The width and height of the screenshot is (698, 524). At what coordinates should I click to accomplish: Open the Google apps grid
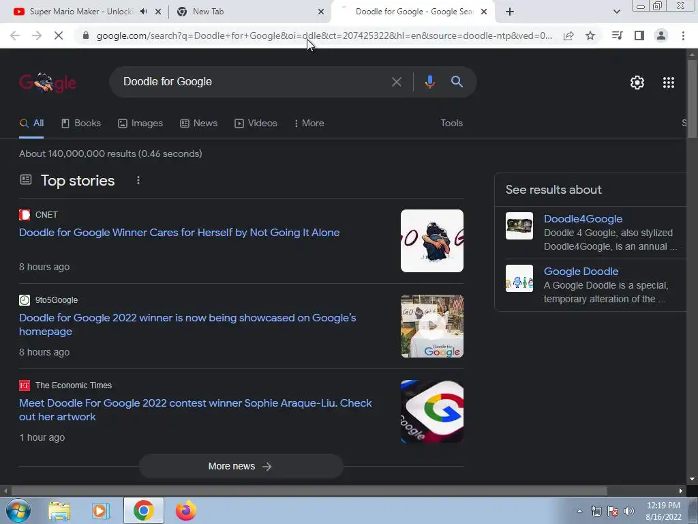(x=668, y=83)
